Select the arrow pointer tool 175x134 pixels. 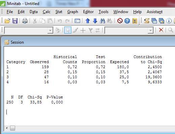[x=68, y=30]
